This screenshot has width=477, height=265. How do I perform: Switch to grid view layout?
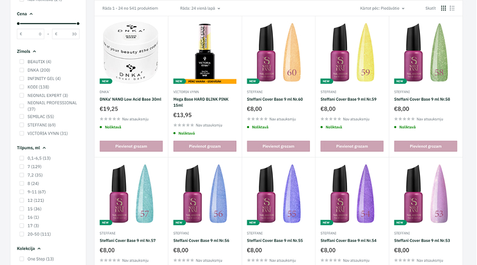[x=444, y=8]
